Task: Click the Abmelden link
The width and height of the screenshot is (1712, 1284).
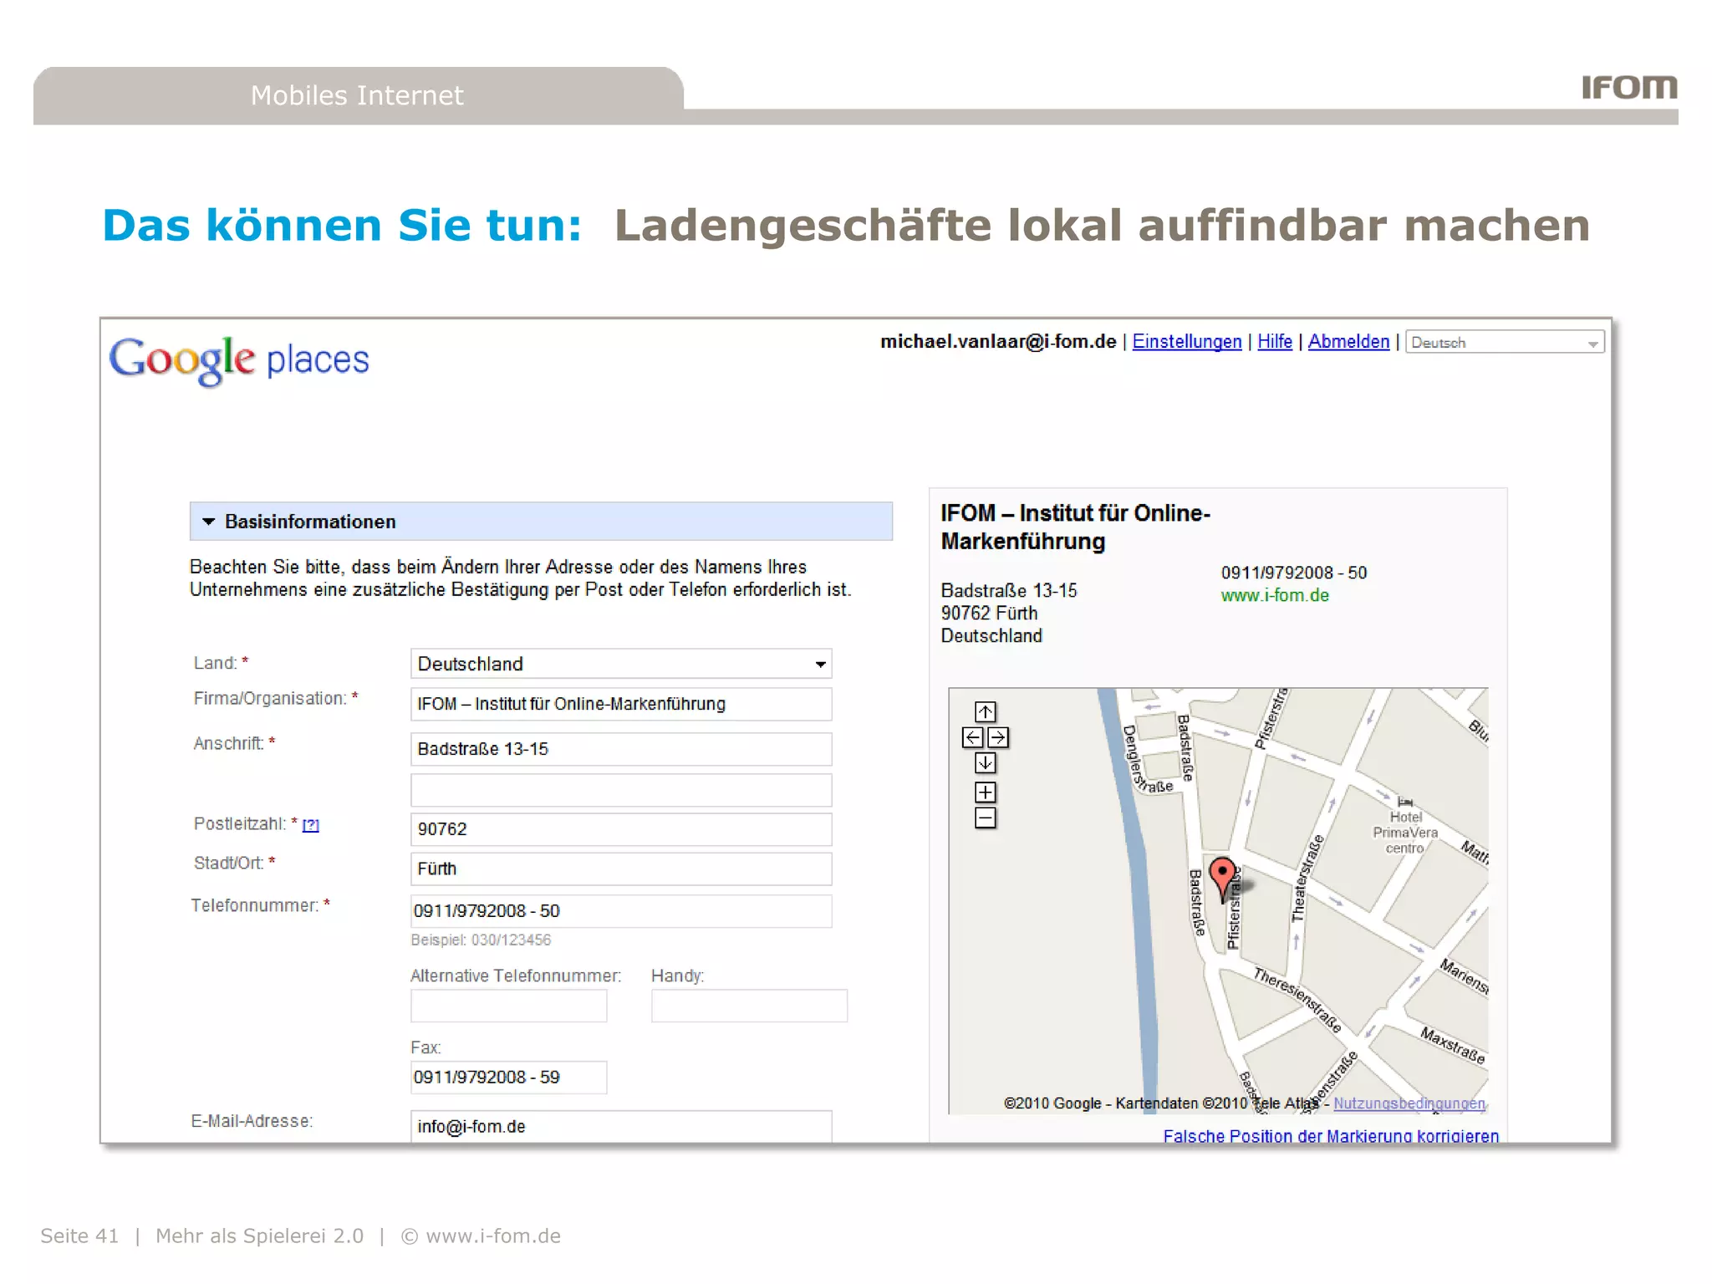Action: pyautogui.click(x=1348, y=342)
